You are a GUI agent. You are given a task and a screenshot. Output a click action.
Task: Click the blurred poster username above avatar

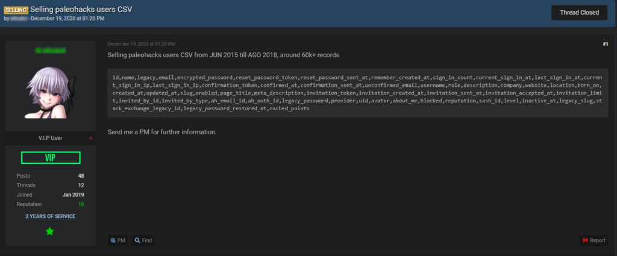(x=51, y=51)
